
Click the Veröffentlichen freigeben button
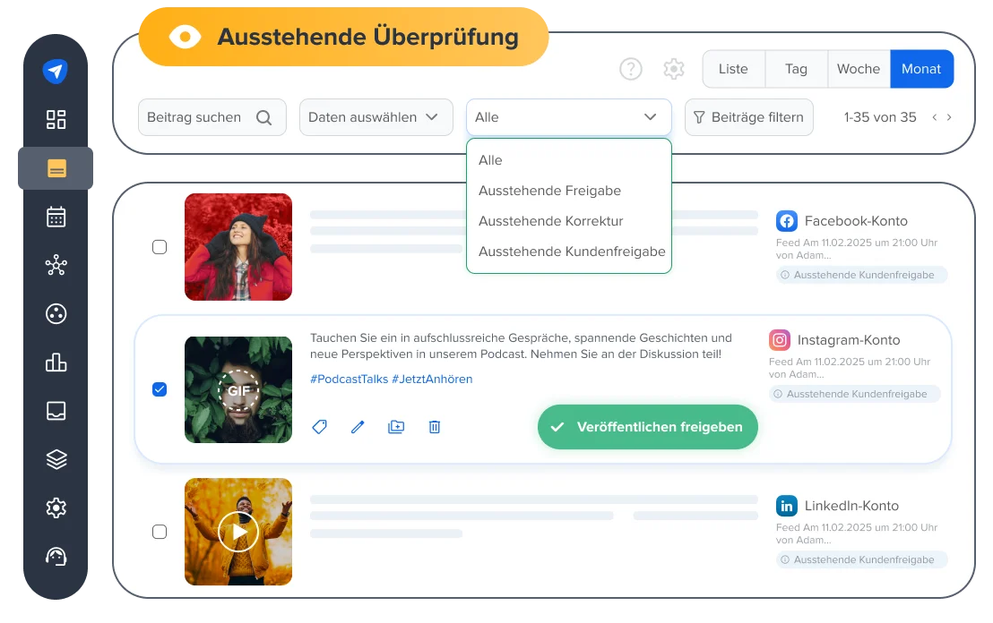point(647,427)
